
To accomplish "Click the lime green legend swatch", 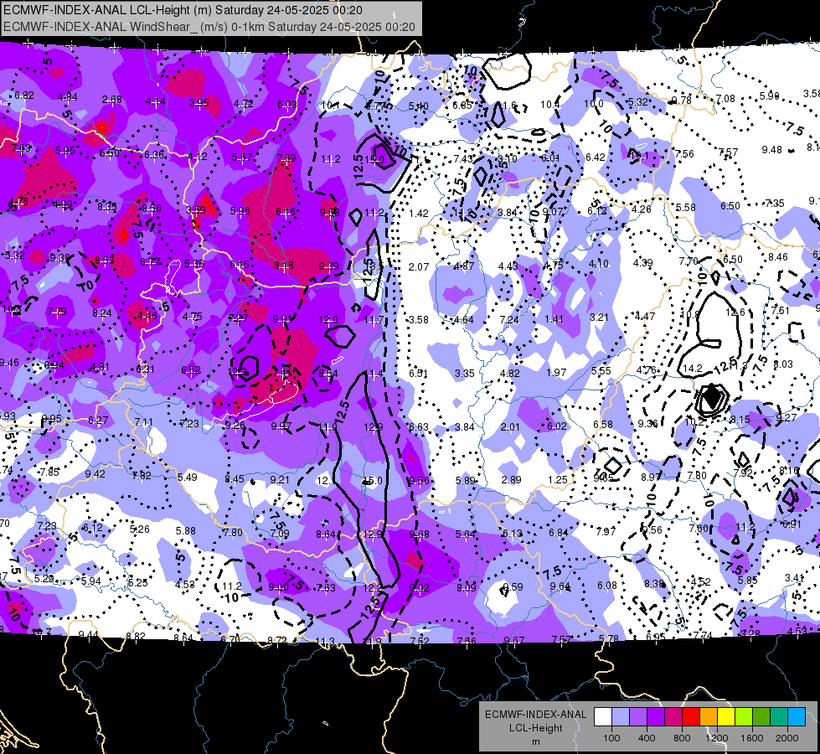I will click(744, 717).
